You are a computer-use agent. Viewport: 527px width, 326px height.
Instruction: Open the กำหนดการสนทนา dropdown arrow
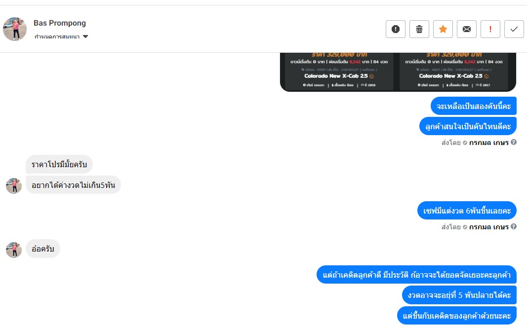(85, 36)
